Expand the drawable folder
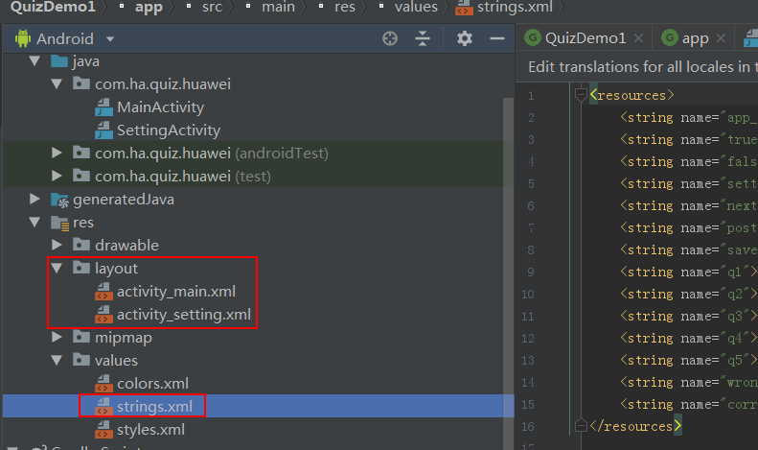The image size is (758, 450). [57, 246]
